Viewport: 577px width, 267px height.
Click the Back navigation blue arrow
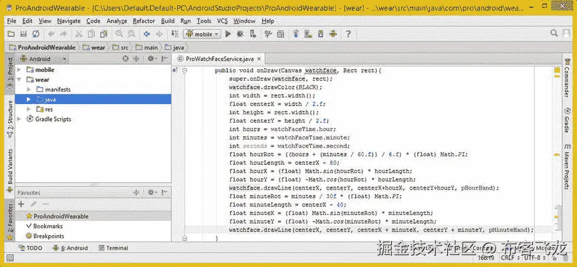[147, 34]
